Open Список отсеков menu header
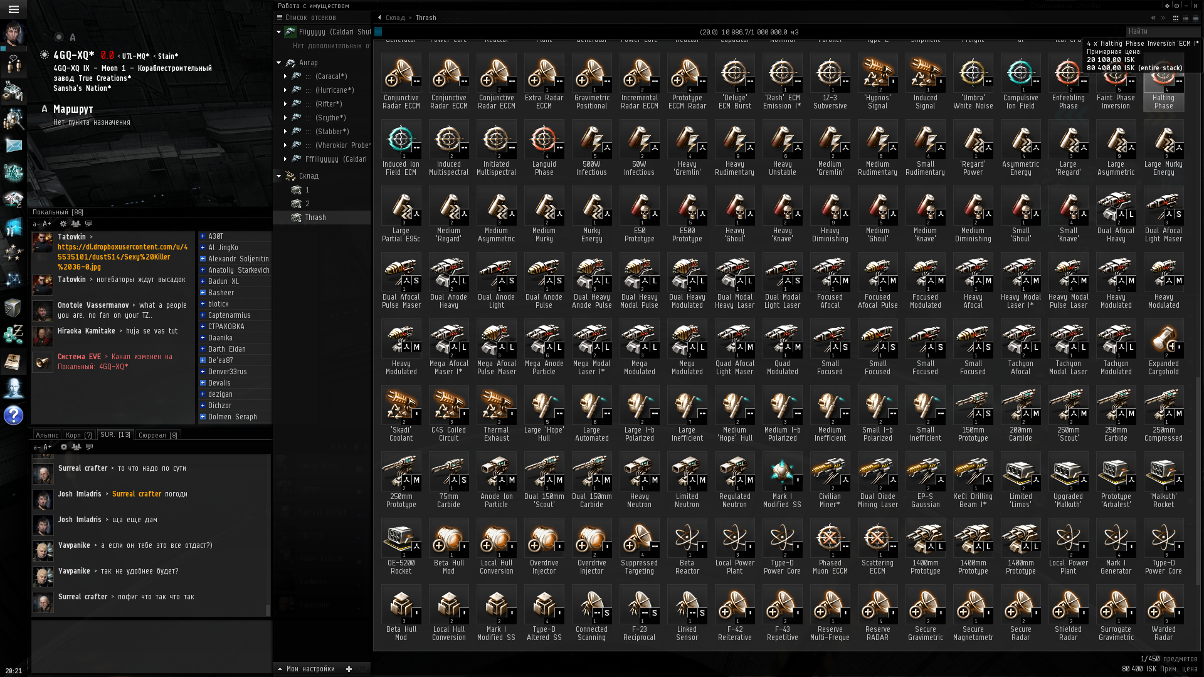This screenshot has height=677, width=1204. click(x=306, y=18)
